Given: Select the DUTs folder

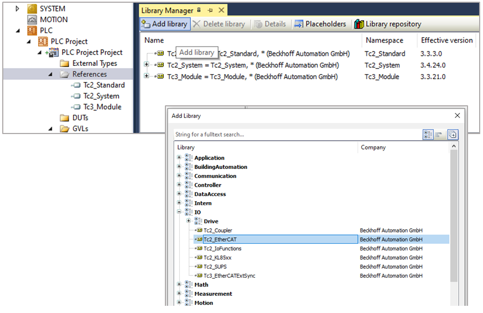Looking at the screenshot, I should point(80,118).
